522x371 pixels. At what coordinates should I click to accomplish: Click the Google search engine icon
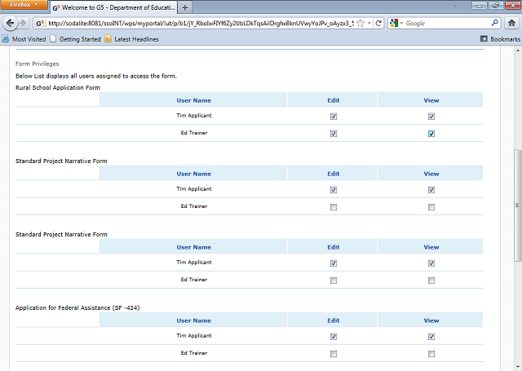395,23
